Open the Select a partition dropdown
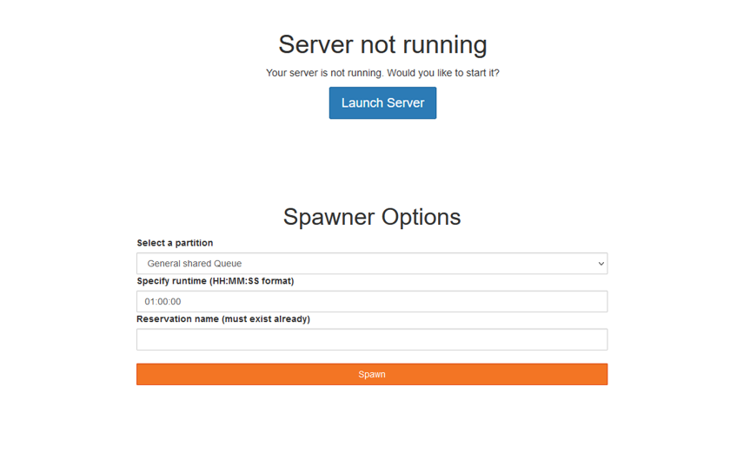 372,263
